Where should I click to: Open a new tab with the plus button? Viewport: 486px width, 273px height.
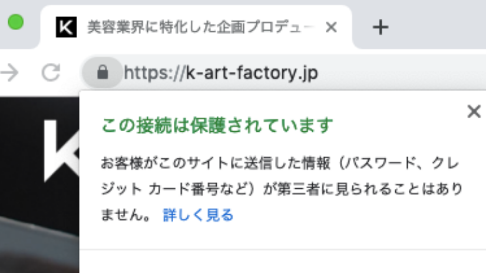(381, 27)
